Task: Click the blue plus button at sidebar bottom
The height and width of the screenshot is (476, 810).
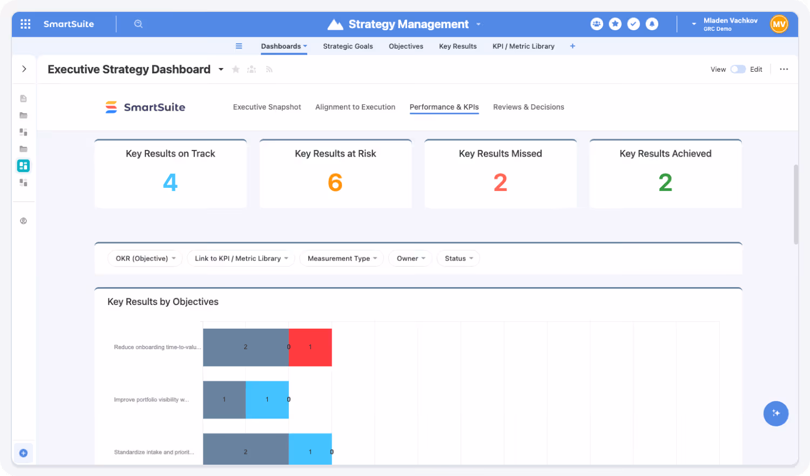Action: [23, 453]
